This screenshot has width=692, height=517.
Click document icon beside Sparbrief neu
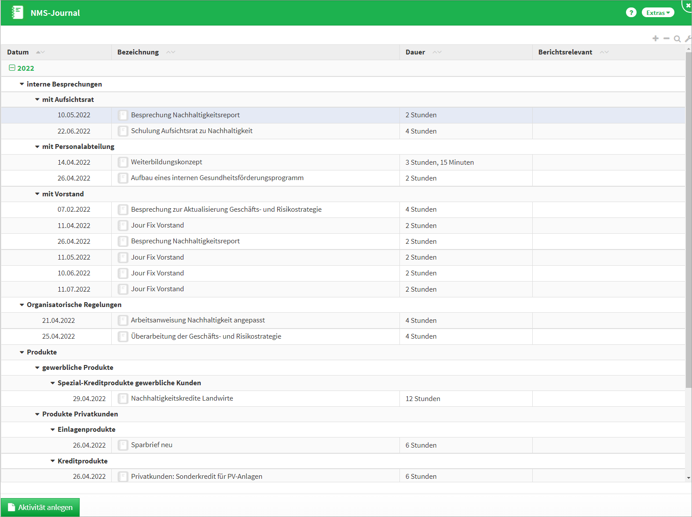click(x=123, y=445)
